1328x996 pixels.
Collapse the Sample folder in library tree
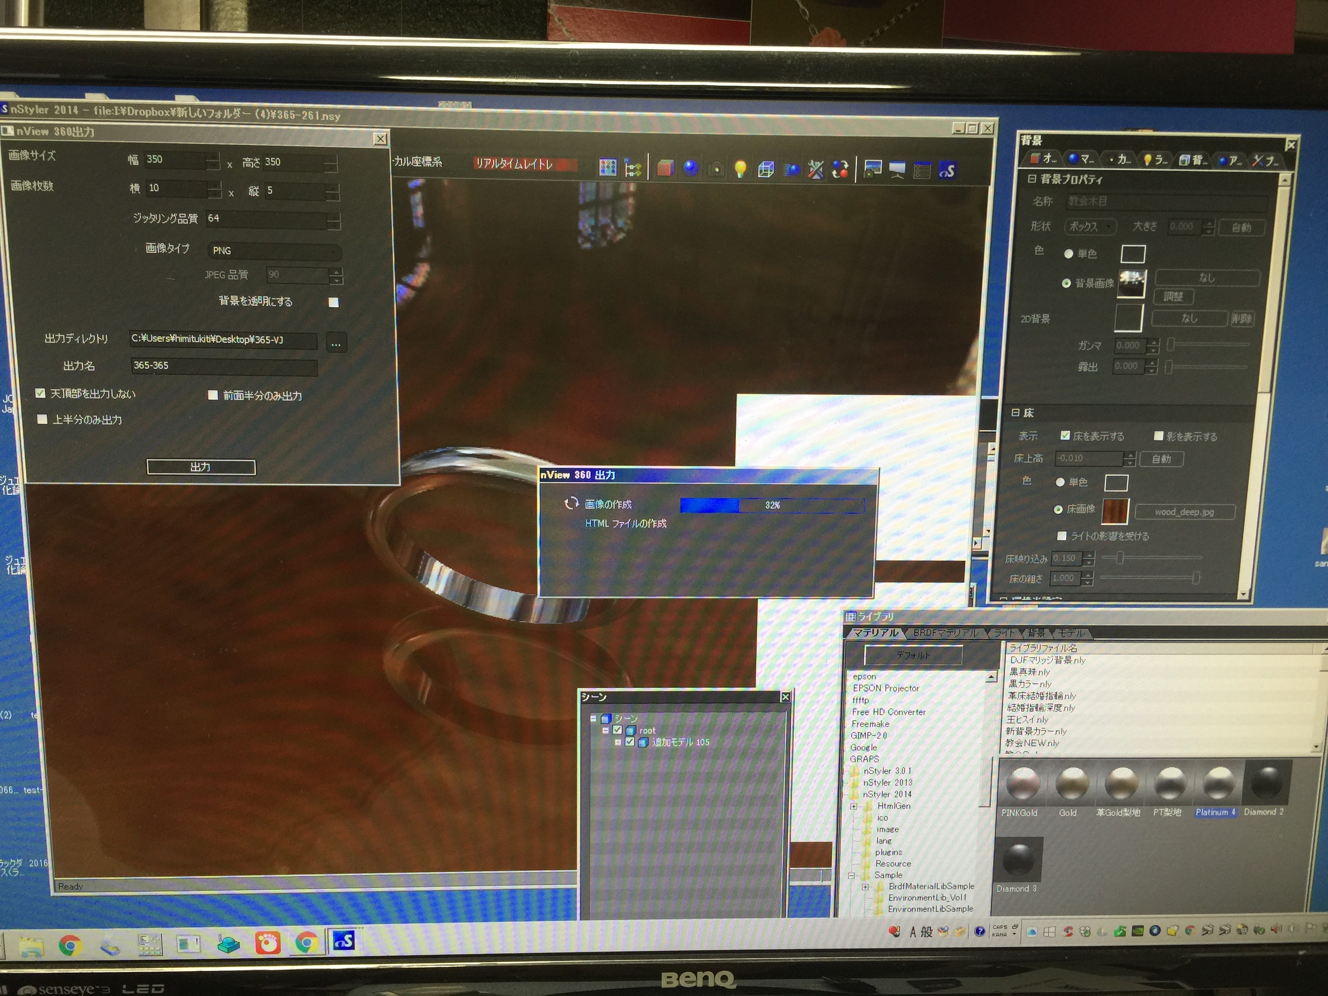tap(851, 875)
